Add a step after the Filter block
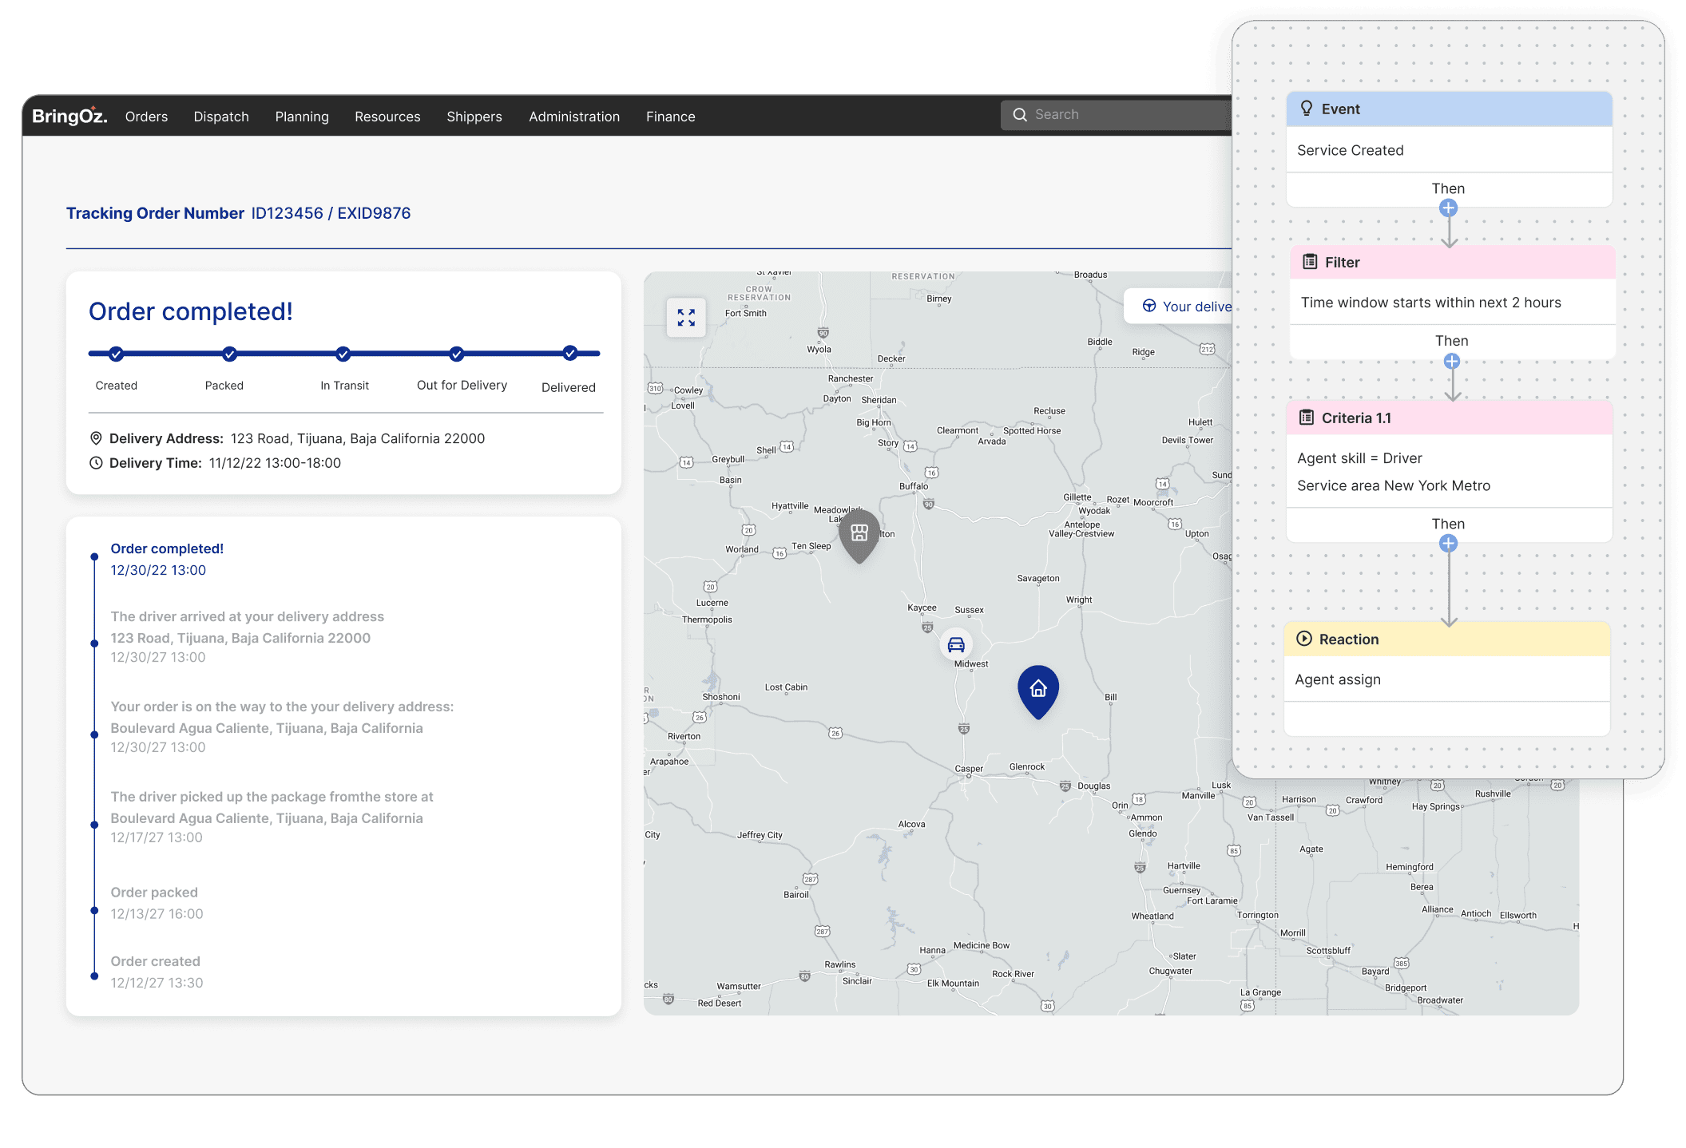 pyautogui.click(x=1452, y=361)
